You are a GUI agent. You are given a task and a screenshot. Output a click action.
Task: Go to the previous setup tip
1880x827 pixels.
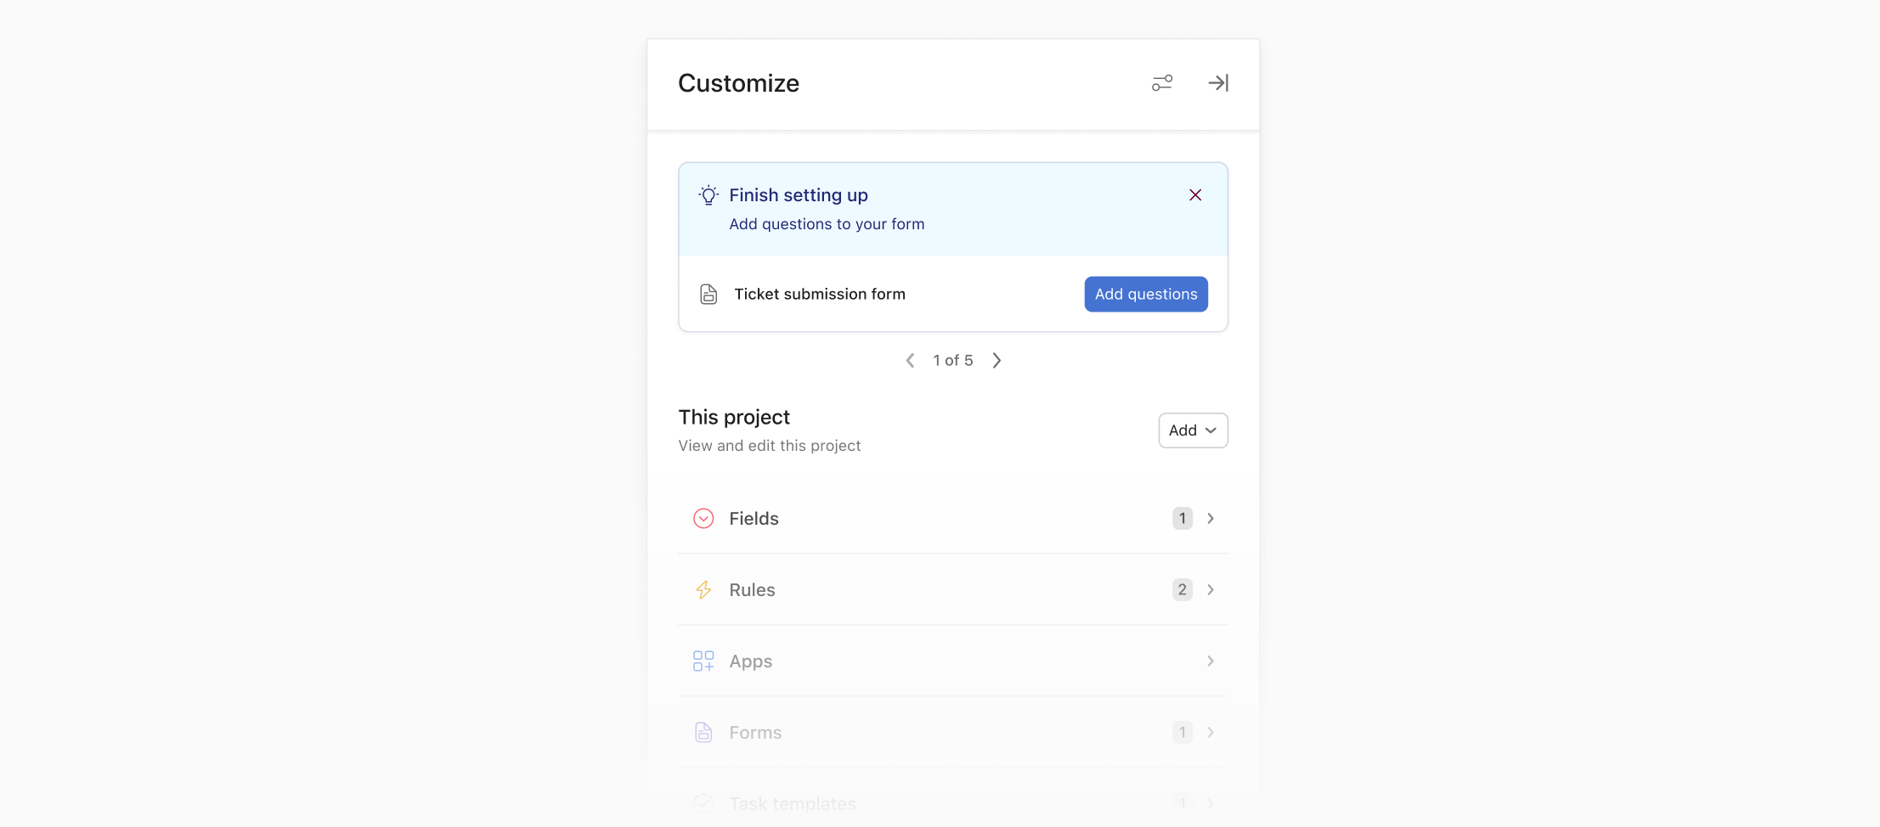tap(910, 361)
